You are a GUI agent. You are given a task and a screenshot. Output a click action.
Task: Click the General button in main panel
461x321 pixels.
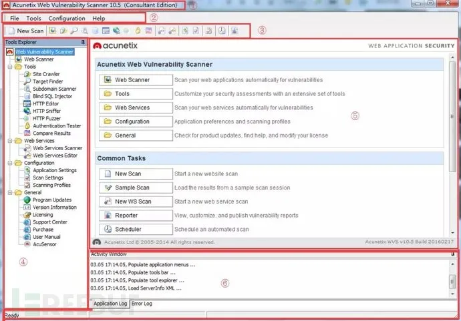(136, 135)
